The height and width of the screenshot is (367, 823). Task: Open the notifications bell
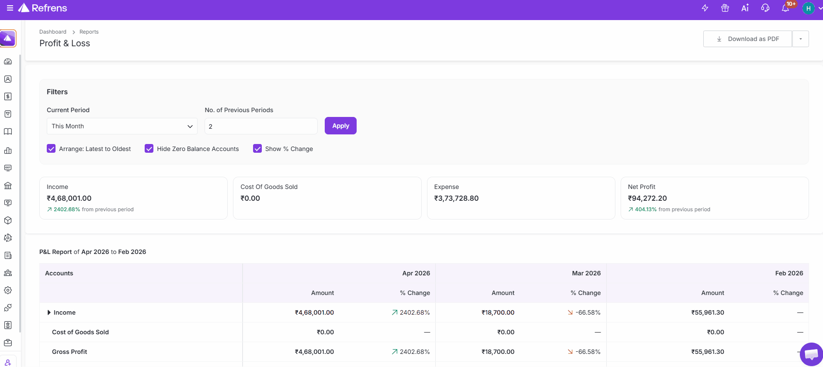pos(785,8)
